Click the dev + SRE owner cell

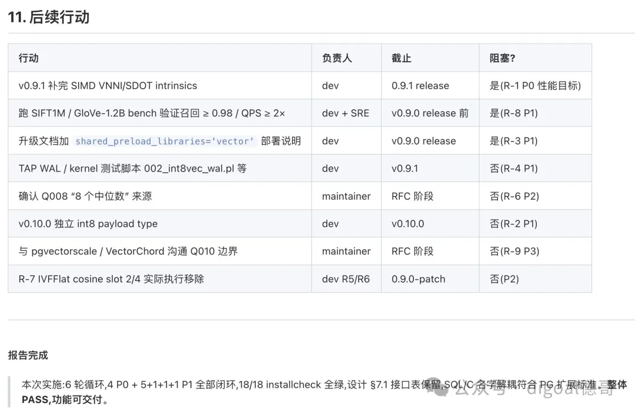pos(346,113)
